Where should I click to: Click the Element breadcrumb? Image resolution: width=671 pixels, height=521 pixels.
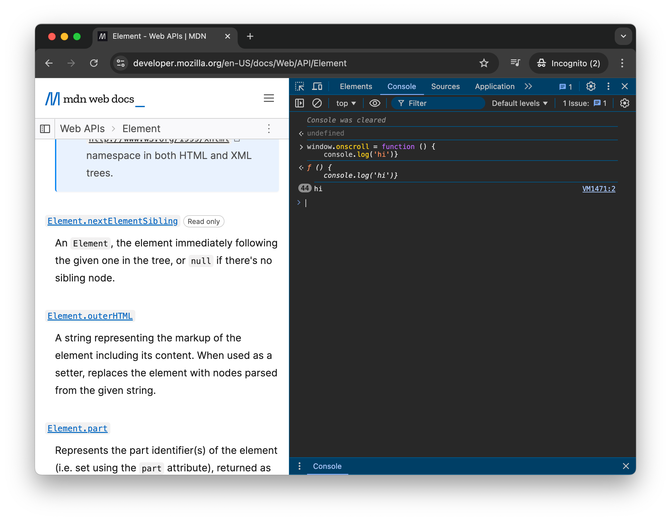[x=141, y=129]
